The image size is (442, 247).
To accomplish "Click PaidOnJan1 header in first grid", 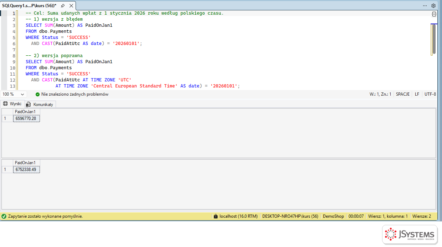I will (26, 112).
